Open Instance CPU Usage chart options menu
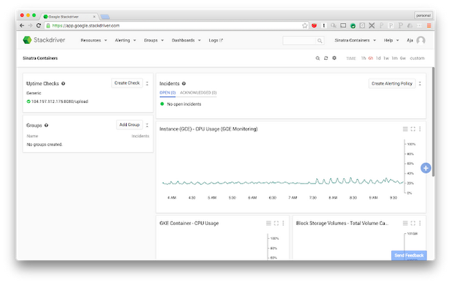 [x=420, y=129]
